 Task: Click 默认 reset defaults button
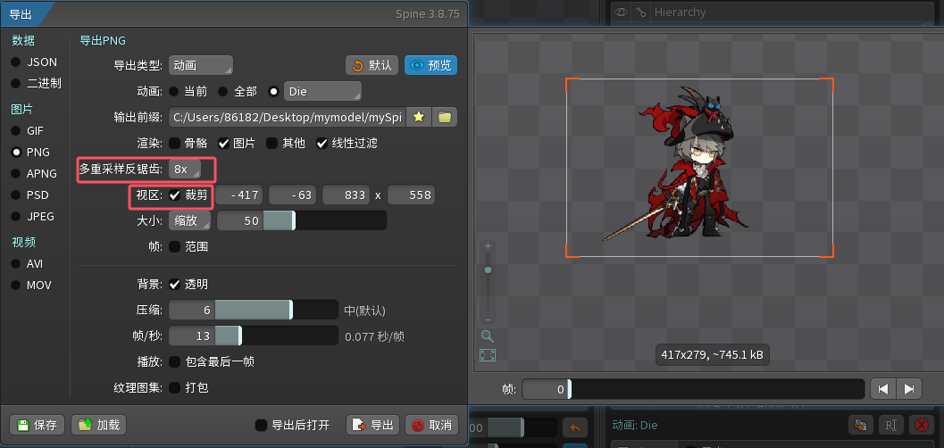point(372,65)
